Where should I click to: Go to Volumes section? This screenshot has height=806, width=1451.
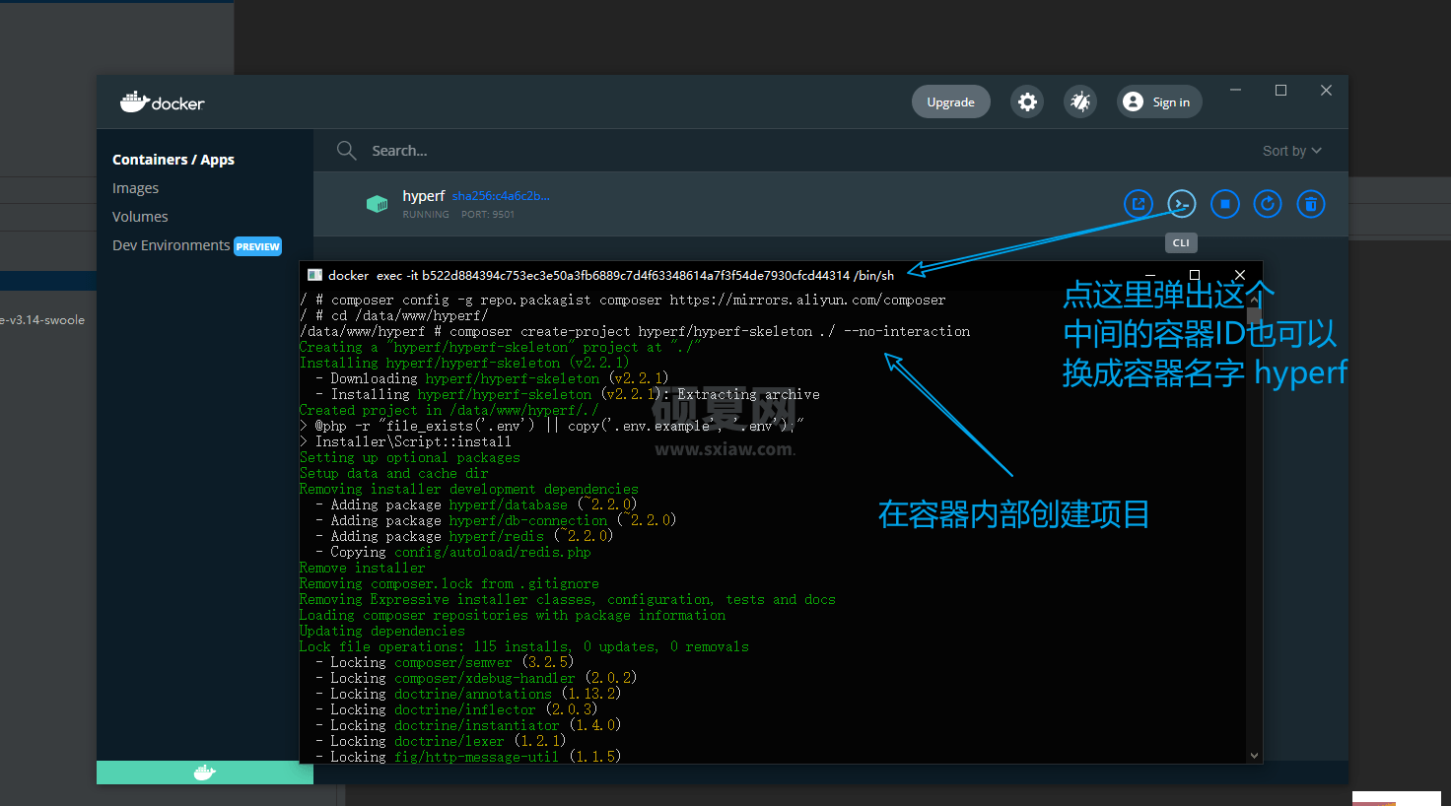pos(140,217)
